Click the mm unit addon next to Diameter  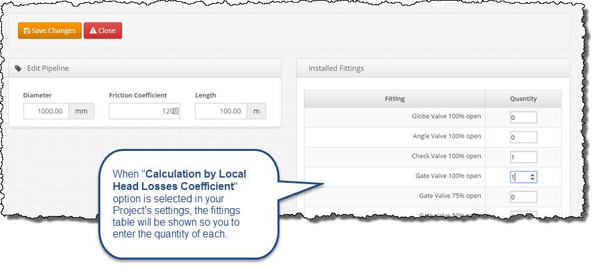81,111
